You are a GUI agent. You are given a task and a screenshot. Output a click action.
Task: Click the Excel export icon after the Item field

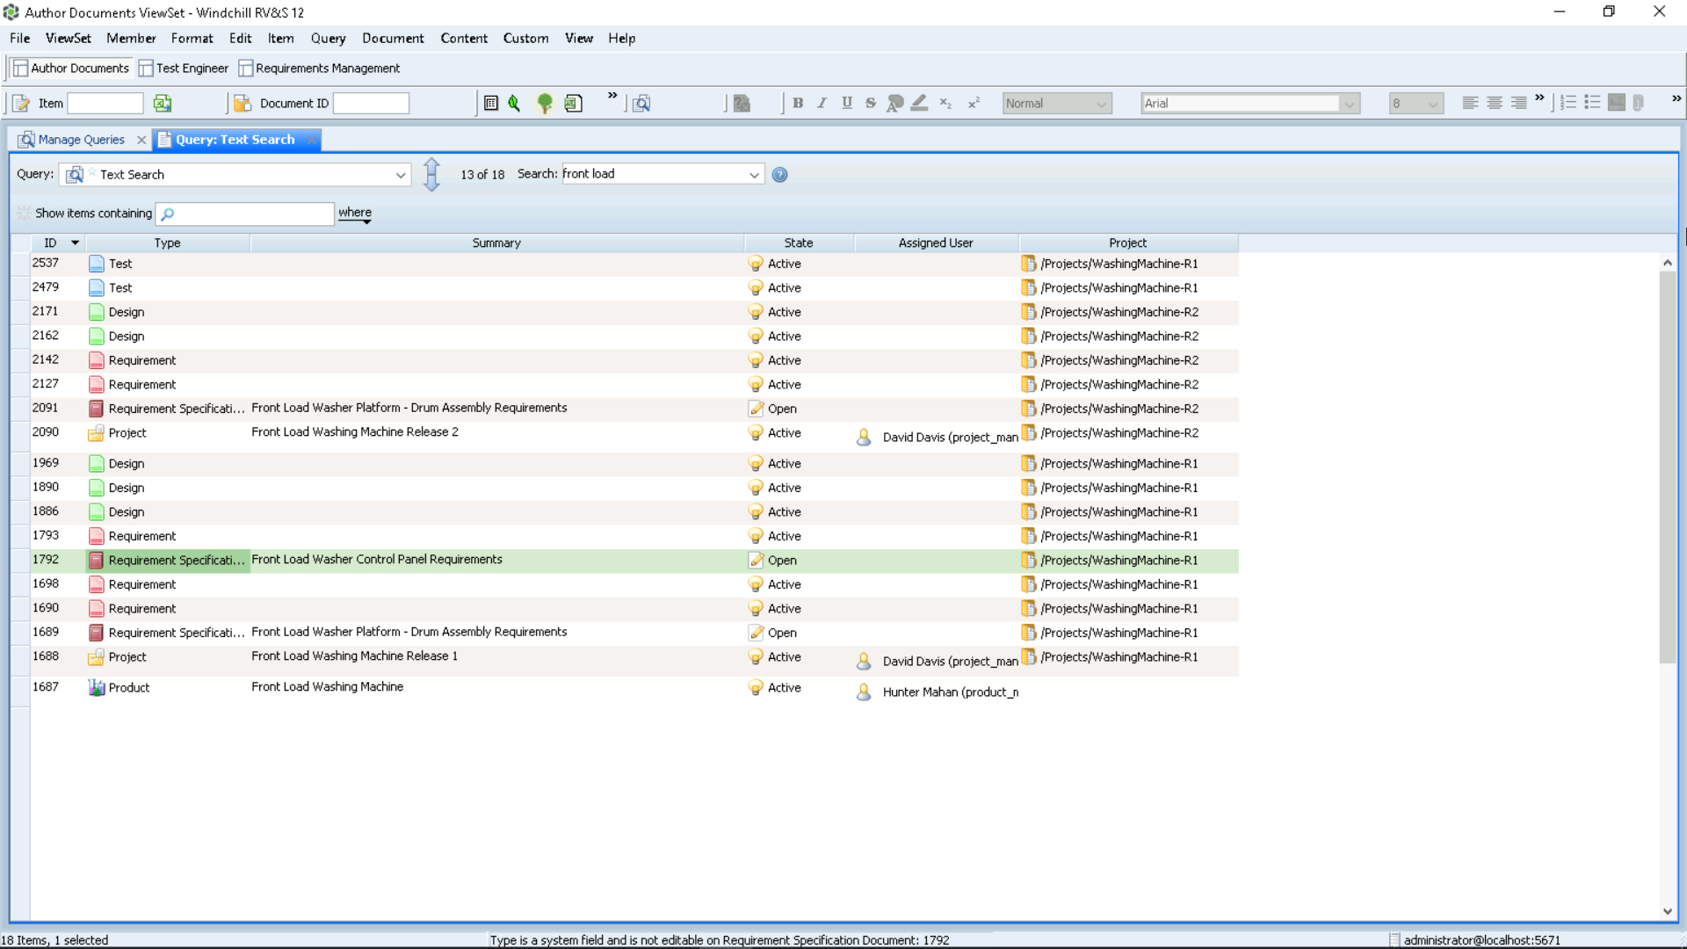point(163,104)
